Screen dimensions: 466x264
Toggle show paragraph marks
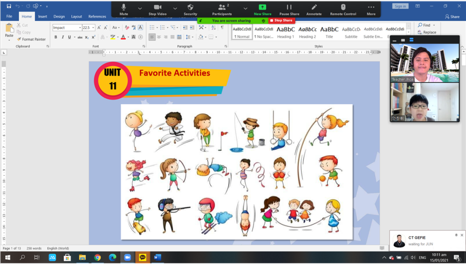pos(222,28)
